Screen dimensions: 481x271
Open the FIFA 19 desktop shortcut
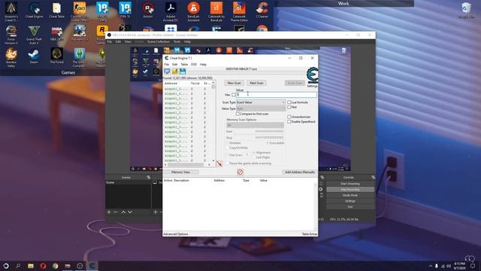(x=125, y=11)
